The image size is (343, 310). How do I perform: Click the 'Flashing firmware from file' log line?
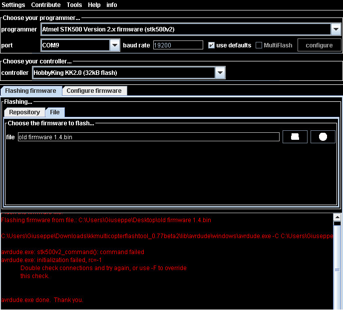106,220
